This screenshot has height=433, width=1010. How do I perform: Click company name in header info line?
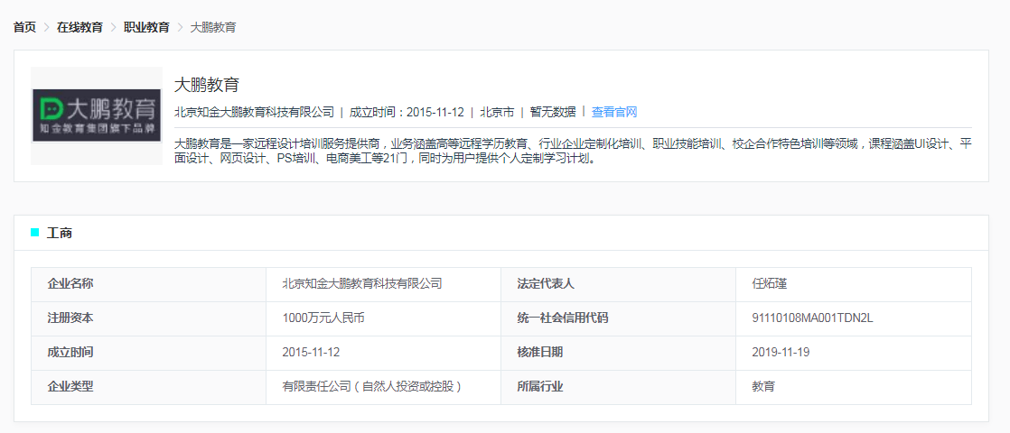(x=255, y=112)
